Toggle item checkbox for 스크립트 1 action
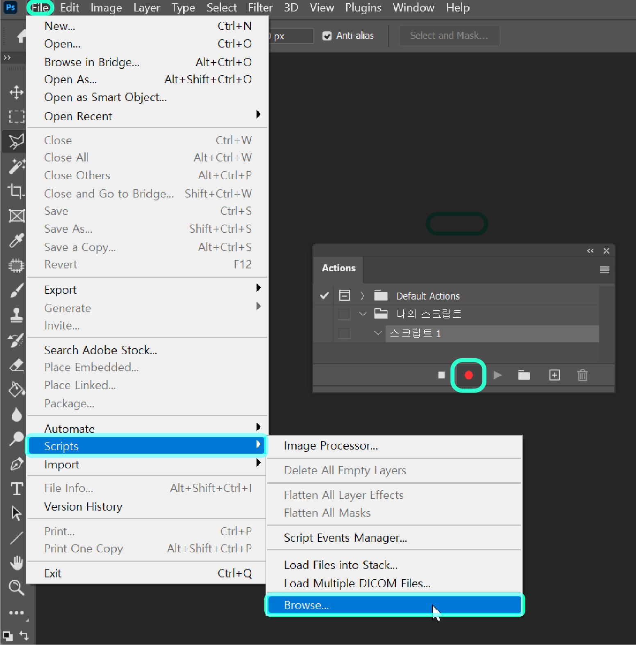The image size is (636, 645). click(344, 333)
